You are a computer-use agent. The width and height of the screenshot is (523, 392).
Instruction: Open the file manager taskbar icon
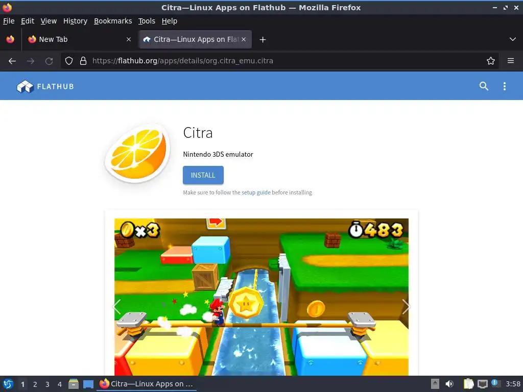(x=74, y=384)
